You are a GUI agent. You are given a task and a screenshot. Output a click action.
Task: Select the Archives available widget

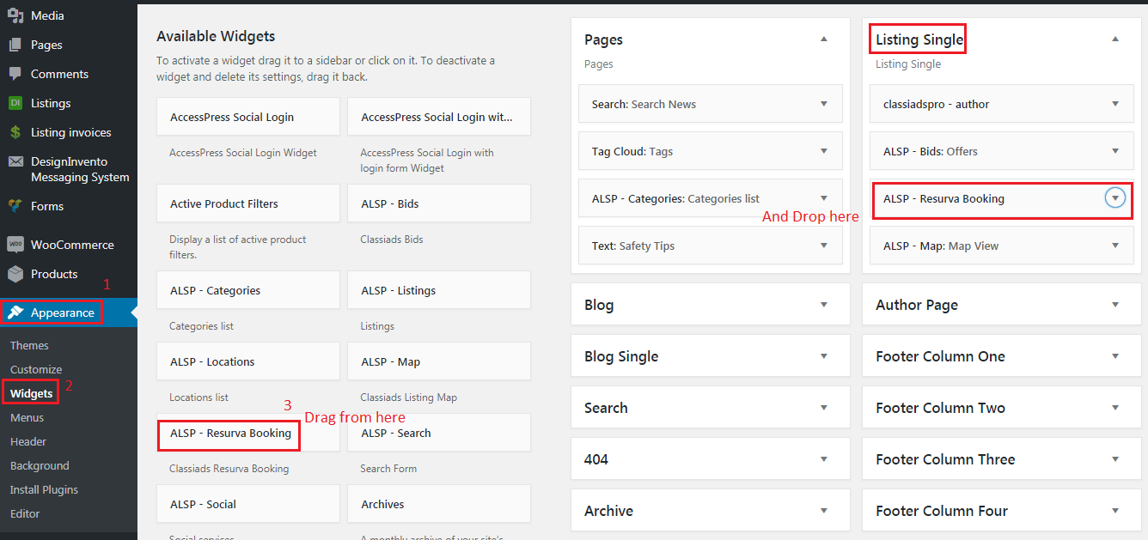(x=439, y=504)
